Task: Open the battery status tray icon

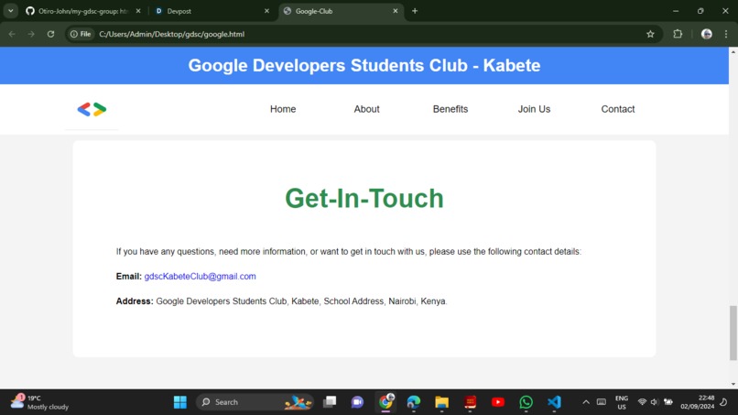Action: (668, 402)
